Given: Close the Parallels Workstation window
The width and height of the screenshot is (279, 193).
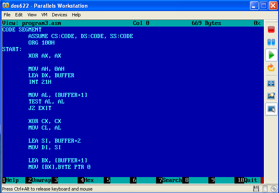Looking at the screenshot, I should pyautogui.click(x=273, y=6).
